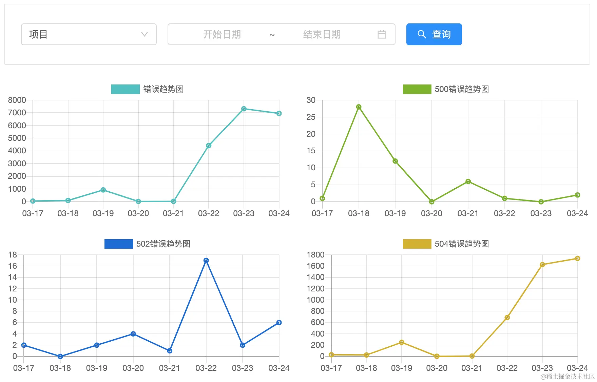The width and height of the screenshot is (597, 382).
Task: Click the 03-20 x-axis label in 500 chart
Action: (x=431, y=213)
